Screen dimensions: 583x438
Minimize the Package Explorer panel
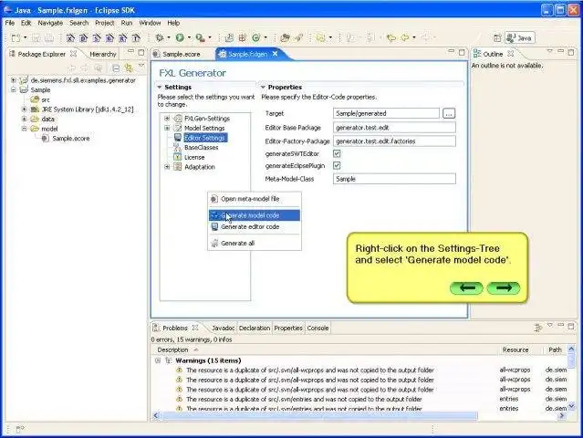[x=130, y=51]
